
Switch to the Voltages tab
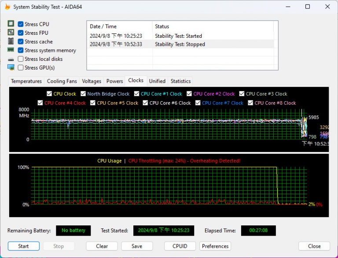92,81
